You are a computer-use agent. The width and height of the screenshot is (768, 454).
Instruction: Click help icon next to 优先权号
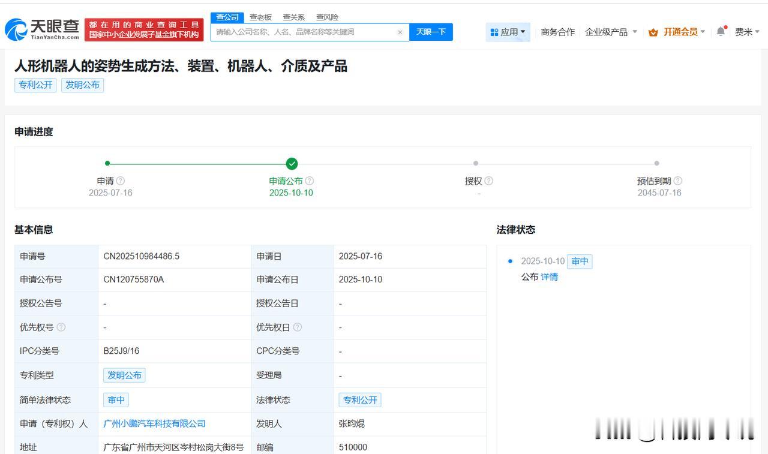(x=61, y=327)
